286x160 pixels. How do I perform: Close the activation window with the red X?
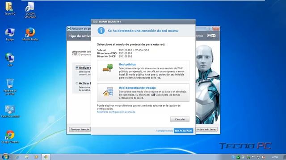pyautogui.click(x=216, y=28)
